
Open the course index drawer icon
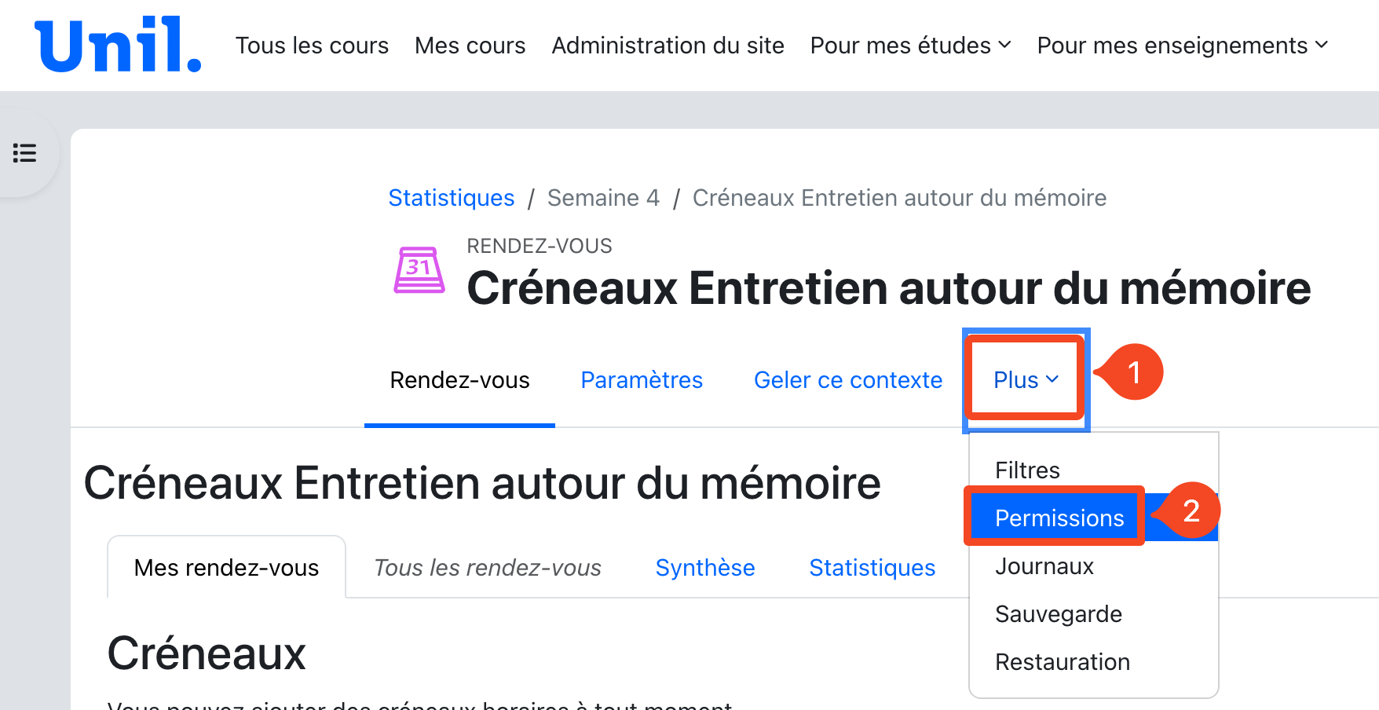click(25, 153)
